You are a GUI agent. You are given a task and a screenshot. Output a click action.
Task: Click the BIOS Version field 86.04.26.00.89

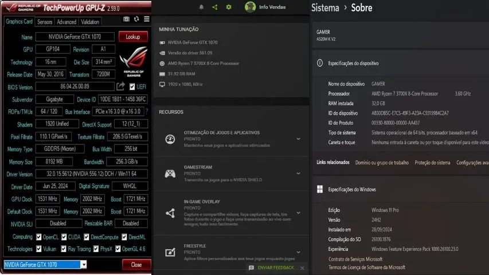click(75, 87)
